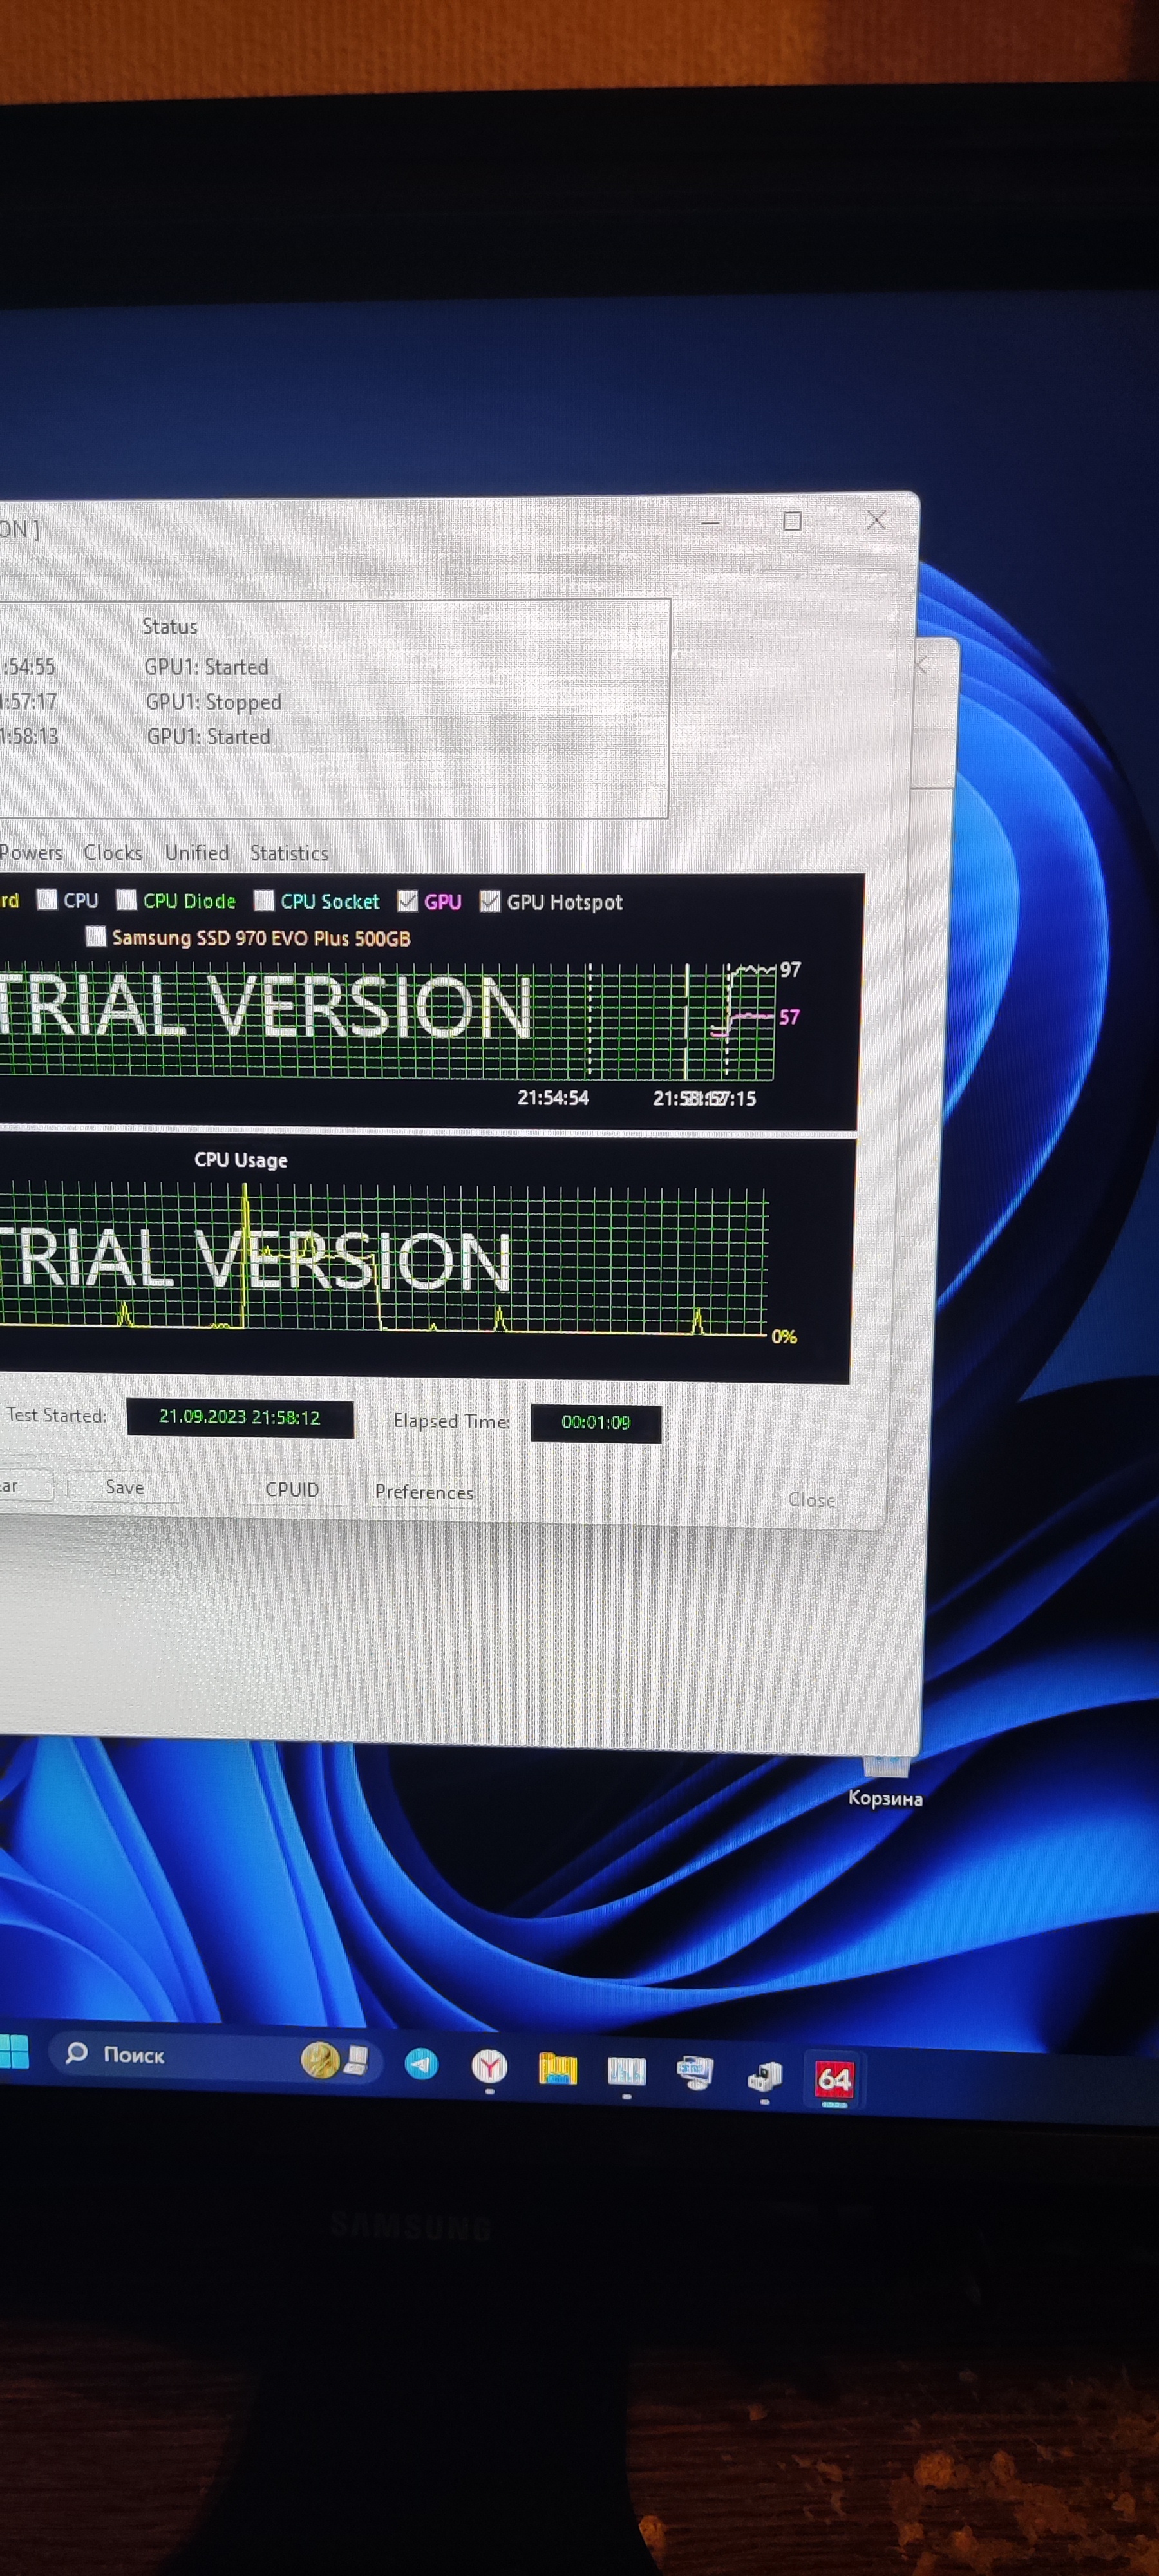Click the 0% CPU usage reading
The image size is (1159, 2576).
(784, 1336)
